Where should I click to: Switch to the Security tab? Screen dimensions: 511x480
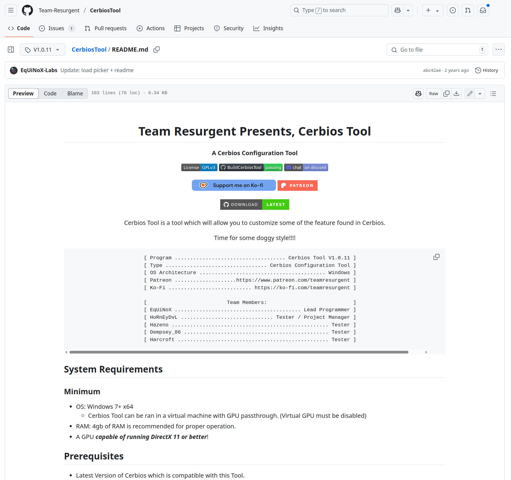[229, 28]
